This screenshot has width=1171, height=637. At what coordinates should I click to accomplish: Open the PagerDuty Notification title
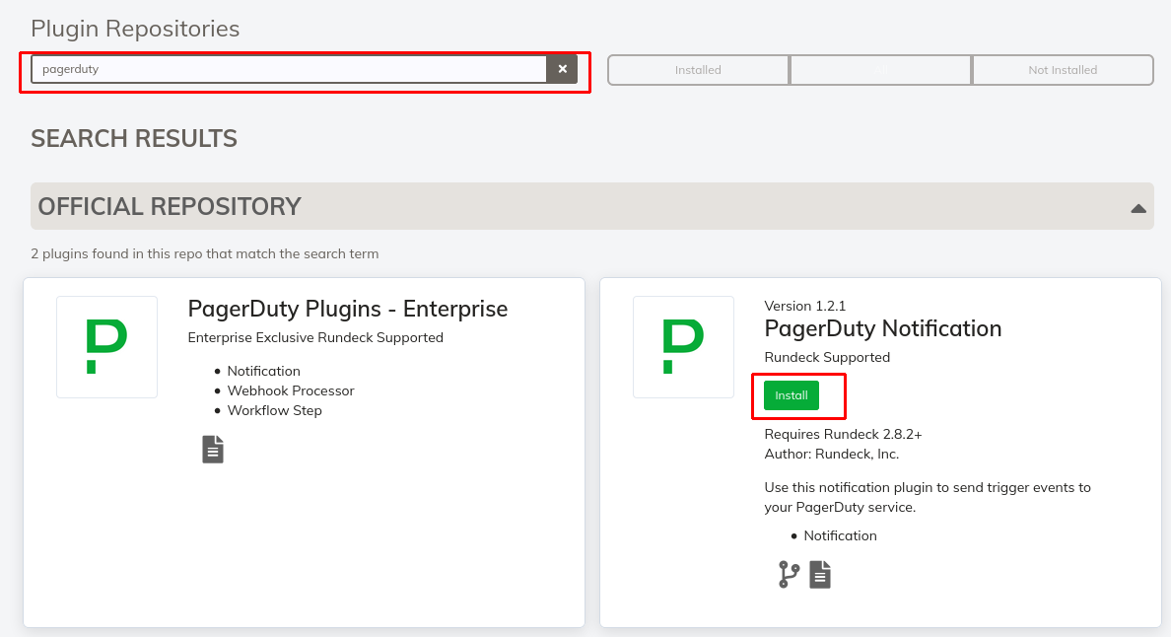(x=883, y=328)
